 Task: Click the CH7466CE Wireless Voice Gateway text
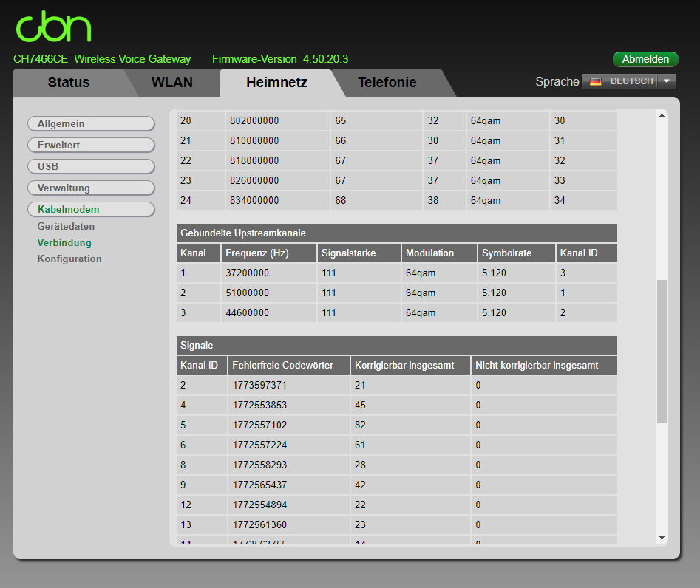(x=102, y=59)
